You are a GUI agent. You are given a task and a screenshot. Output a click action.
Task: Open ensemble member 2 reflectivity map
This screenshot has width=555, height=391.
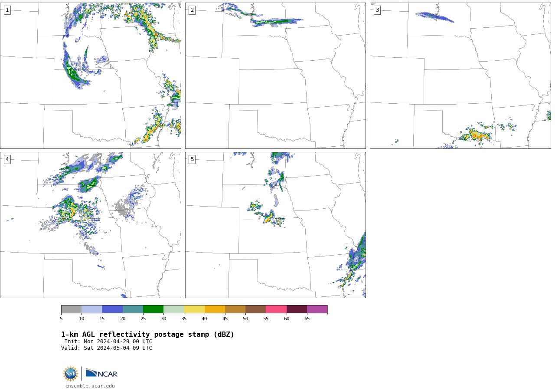click(x=275, y=76)
